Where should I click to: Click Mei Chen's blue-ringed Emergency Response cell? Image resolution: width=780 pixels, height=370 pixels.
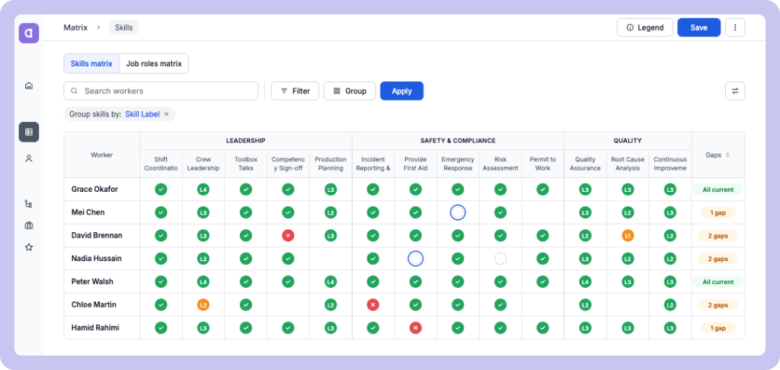click(x=458, y=212)
